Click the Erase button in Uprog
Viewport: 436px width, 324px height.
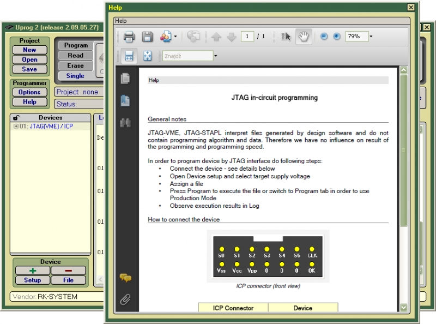76,65
